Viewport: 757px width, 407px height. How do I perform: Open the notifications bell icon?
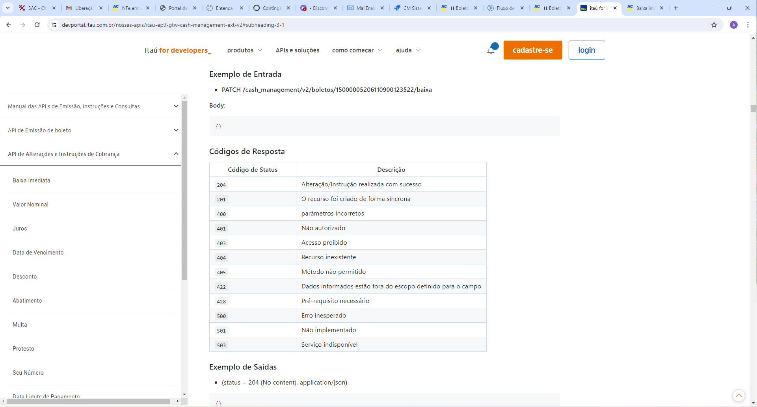[x=491, y=50]
